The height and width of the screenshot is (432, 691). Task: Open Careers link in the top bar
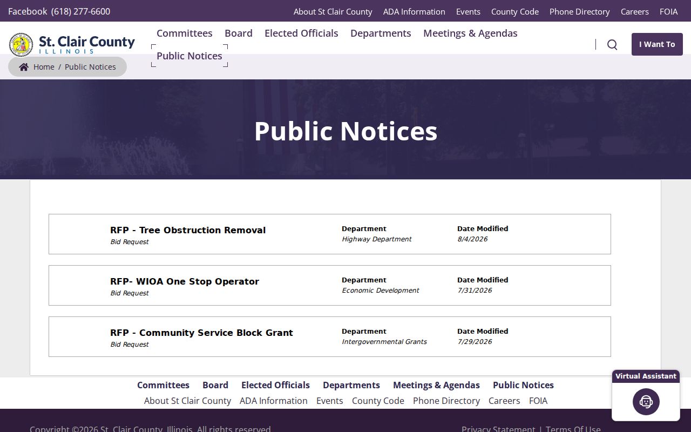[635, 11]
